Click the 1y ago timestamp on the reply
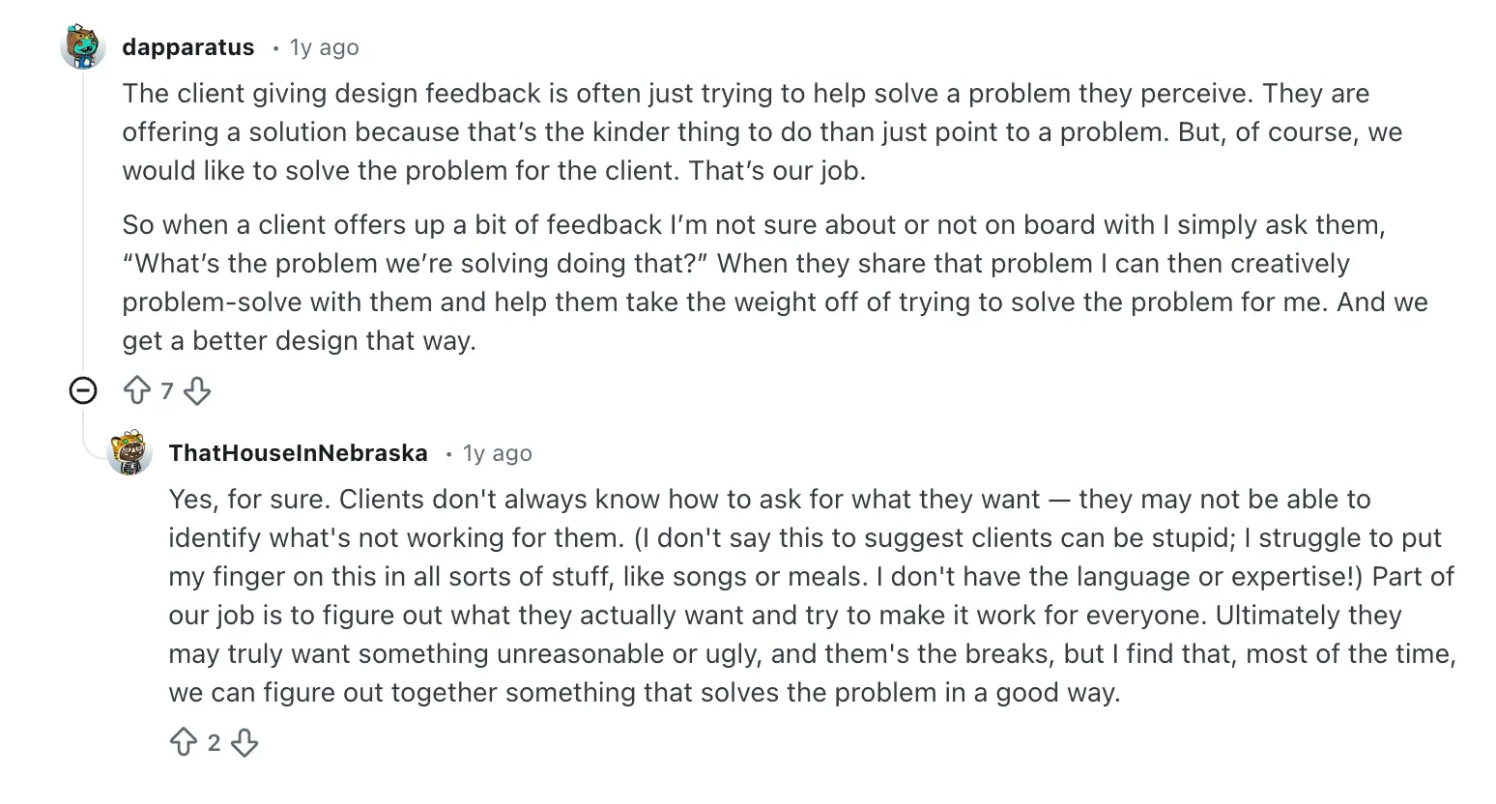1496x804 pixels. pyautogui.click(x=496, y=452)
